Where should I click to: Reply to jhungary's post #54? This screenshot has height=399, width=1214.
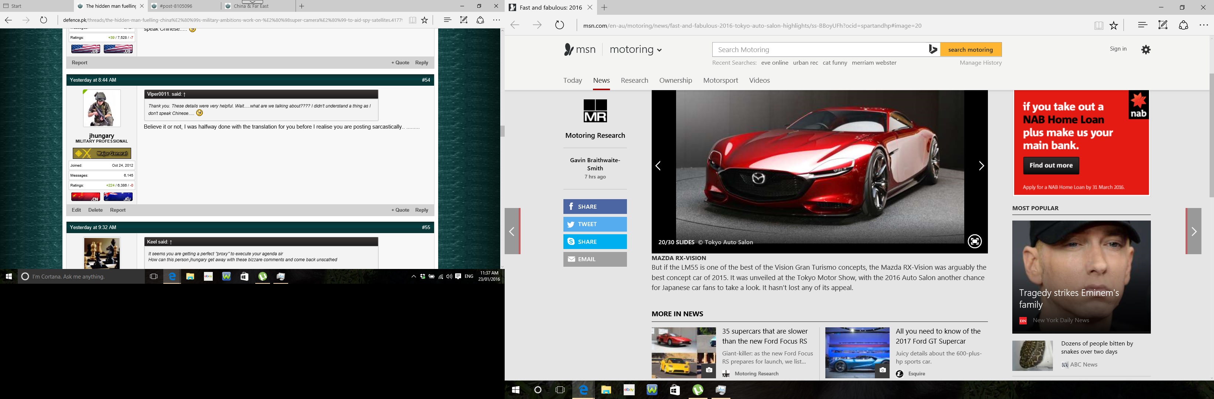pos(421,210)
